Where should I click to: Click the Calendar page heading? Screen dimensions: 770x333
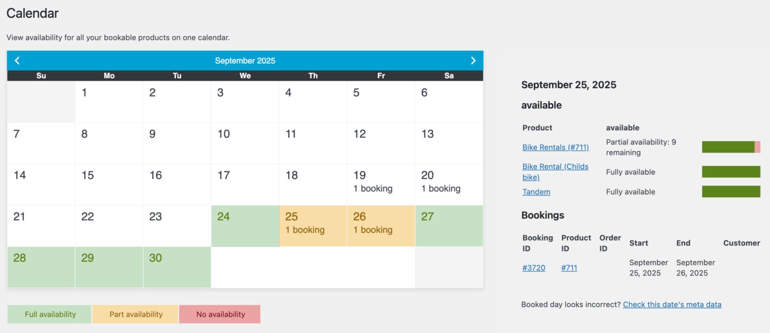(32, 13)
